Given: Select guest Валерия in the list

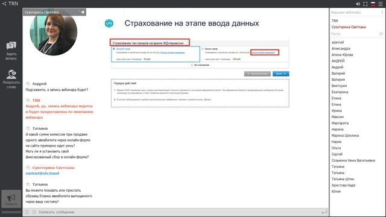Looking at the screenshot, I should [x=338, y=80].
